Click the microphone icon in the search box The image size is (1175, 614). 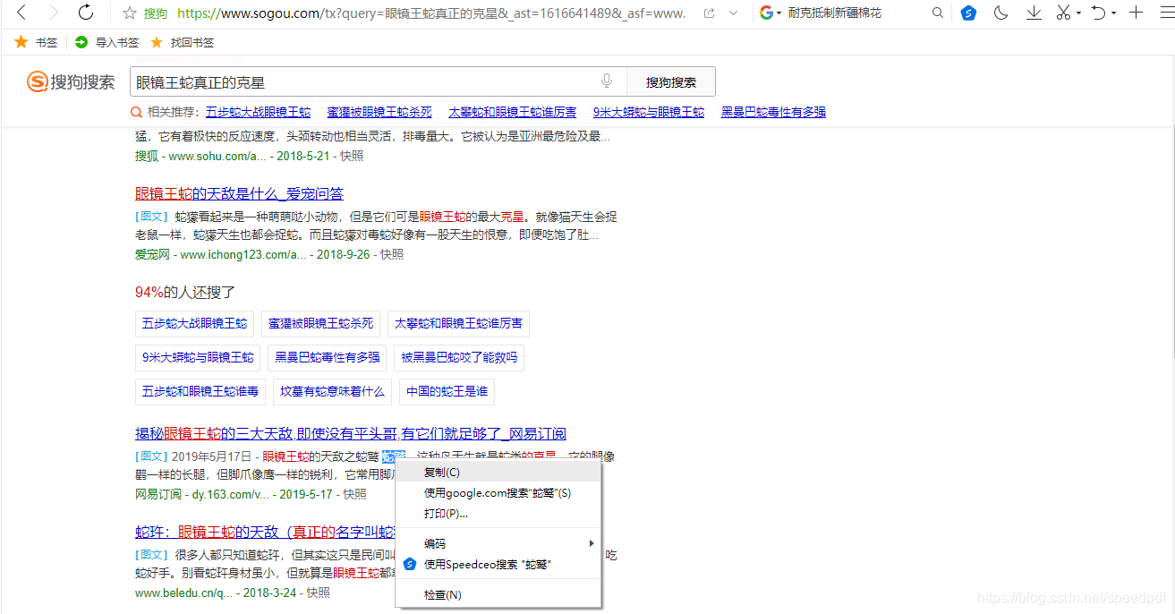click(x=606, y=81)
